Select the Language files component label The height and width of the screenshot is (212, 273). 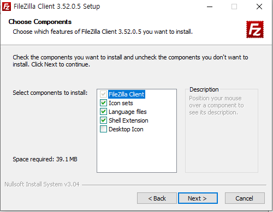128,112
